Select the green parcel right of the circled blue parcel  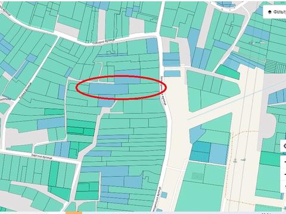pyautogui.click(x=144, y=89)
